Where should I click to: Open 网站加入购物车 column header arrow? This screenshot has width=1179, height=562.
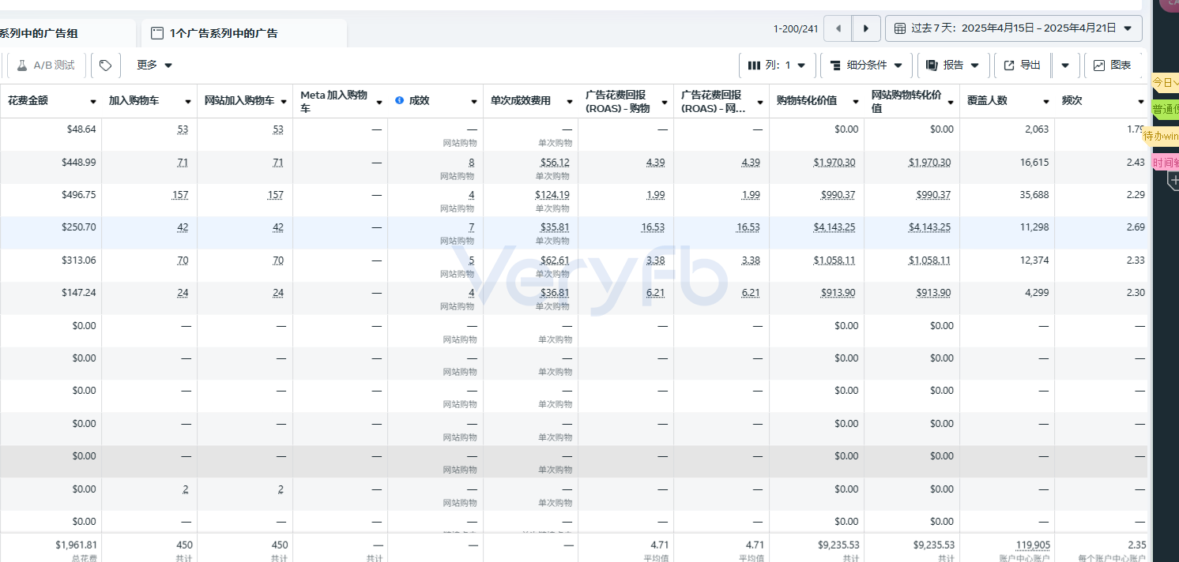coord(283,102)
